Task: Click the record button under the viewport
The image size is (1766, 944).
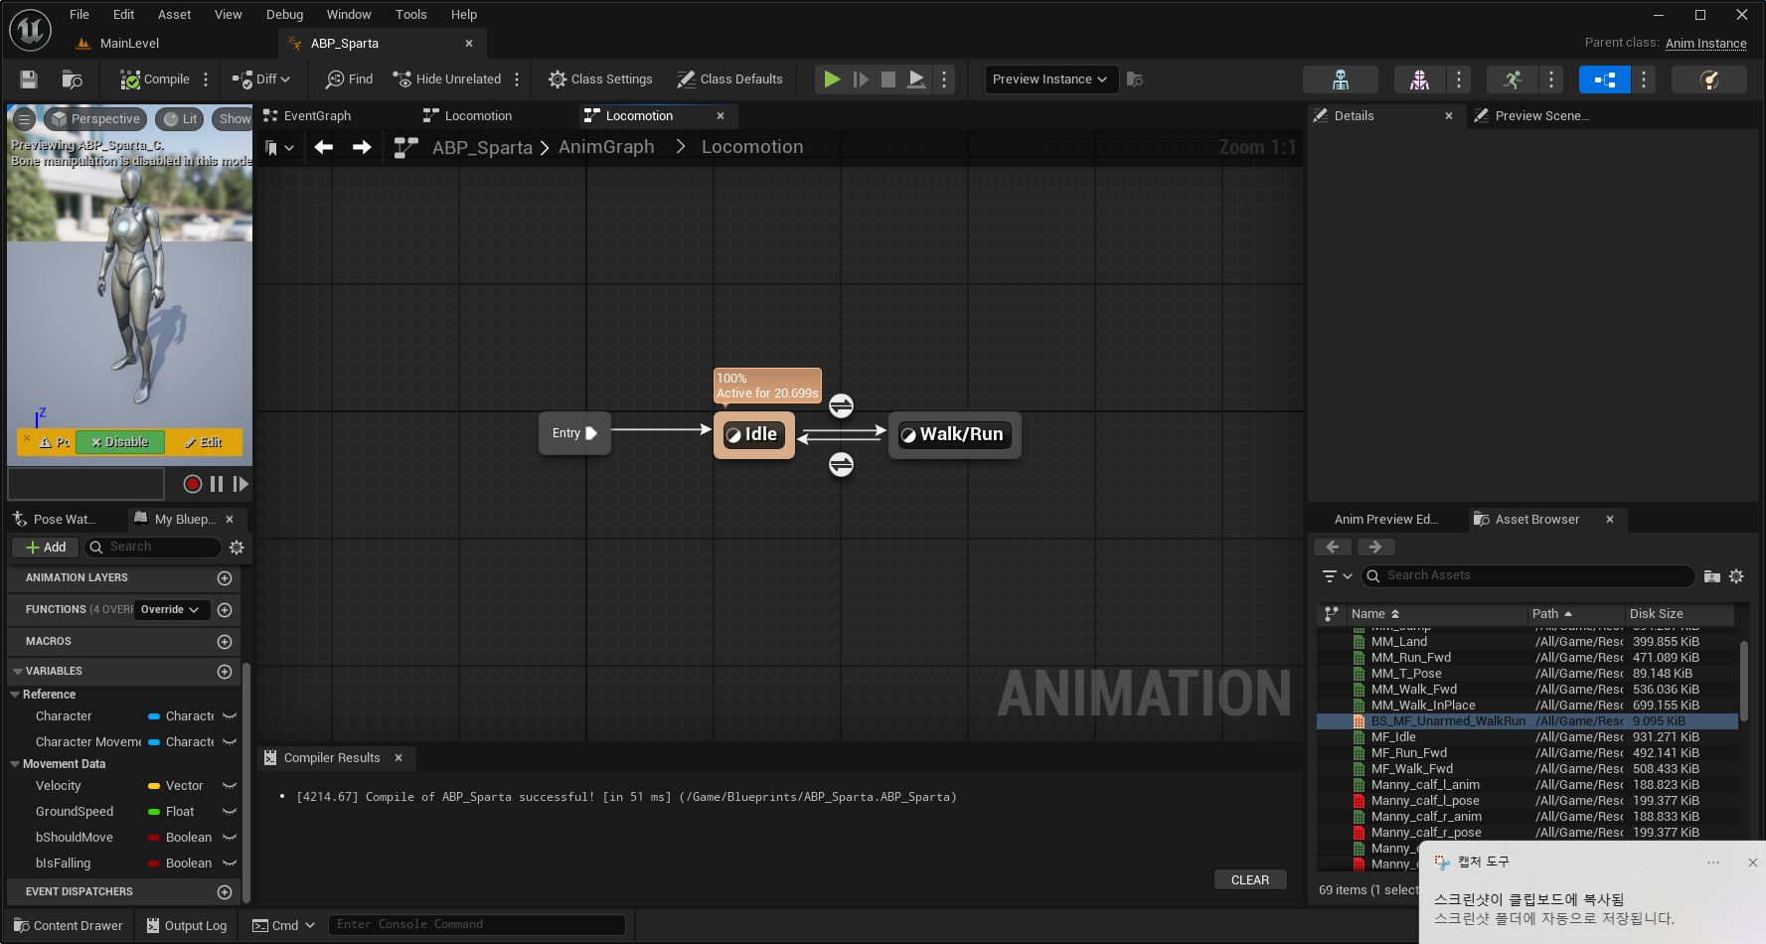Action: 193,484
